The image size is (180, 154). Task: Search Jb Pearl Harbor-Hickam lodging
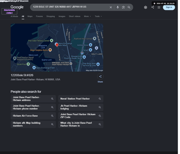coord(81,107)
